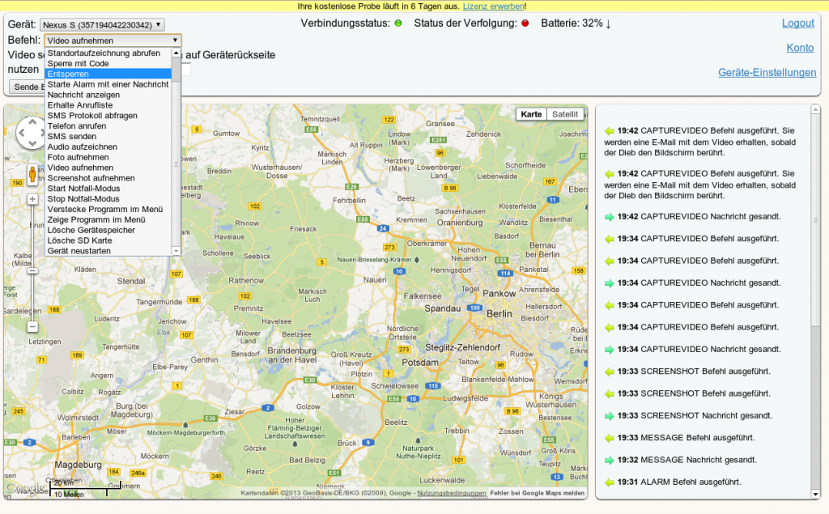The image size is (829, 514).
Task: Zoom in with the map plus button
Action: click(x=32, y=199)
